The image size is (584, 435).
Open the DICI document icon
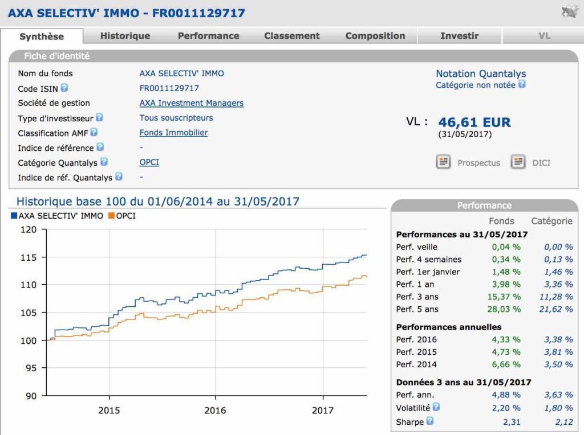pos(518,162)
